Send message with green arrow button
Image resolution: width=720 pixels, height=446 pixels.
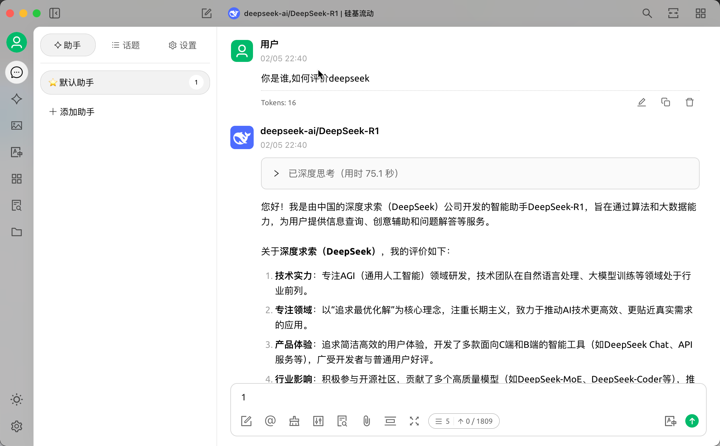[692, 421]
